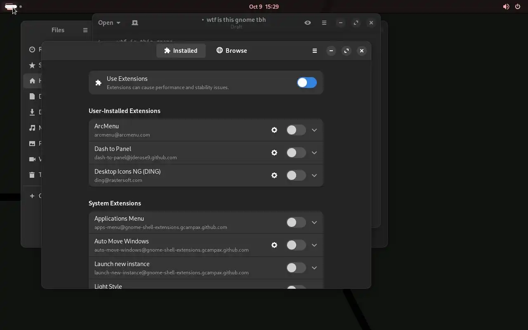Open the Extensions hamburger menu

(x=315, y=51)
